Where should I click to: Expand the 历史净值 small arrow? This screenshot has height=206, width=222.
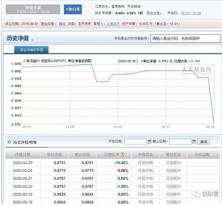[32, 40]
